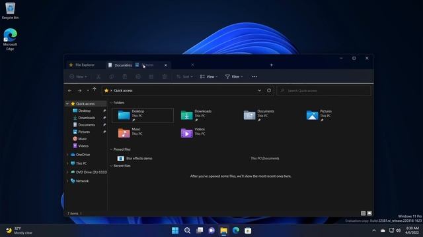Viewport: 423px width, 237px height.
Task: Open Chat from the taskbar
Action: coord(211,230)
